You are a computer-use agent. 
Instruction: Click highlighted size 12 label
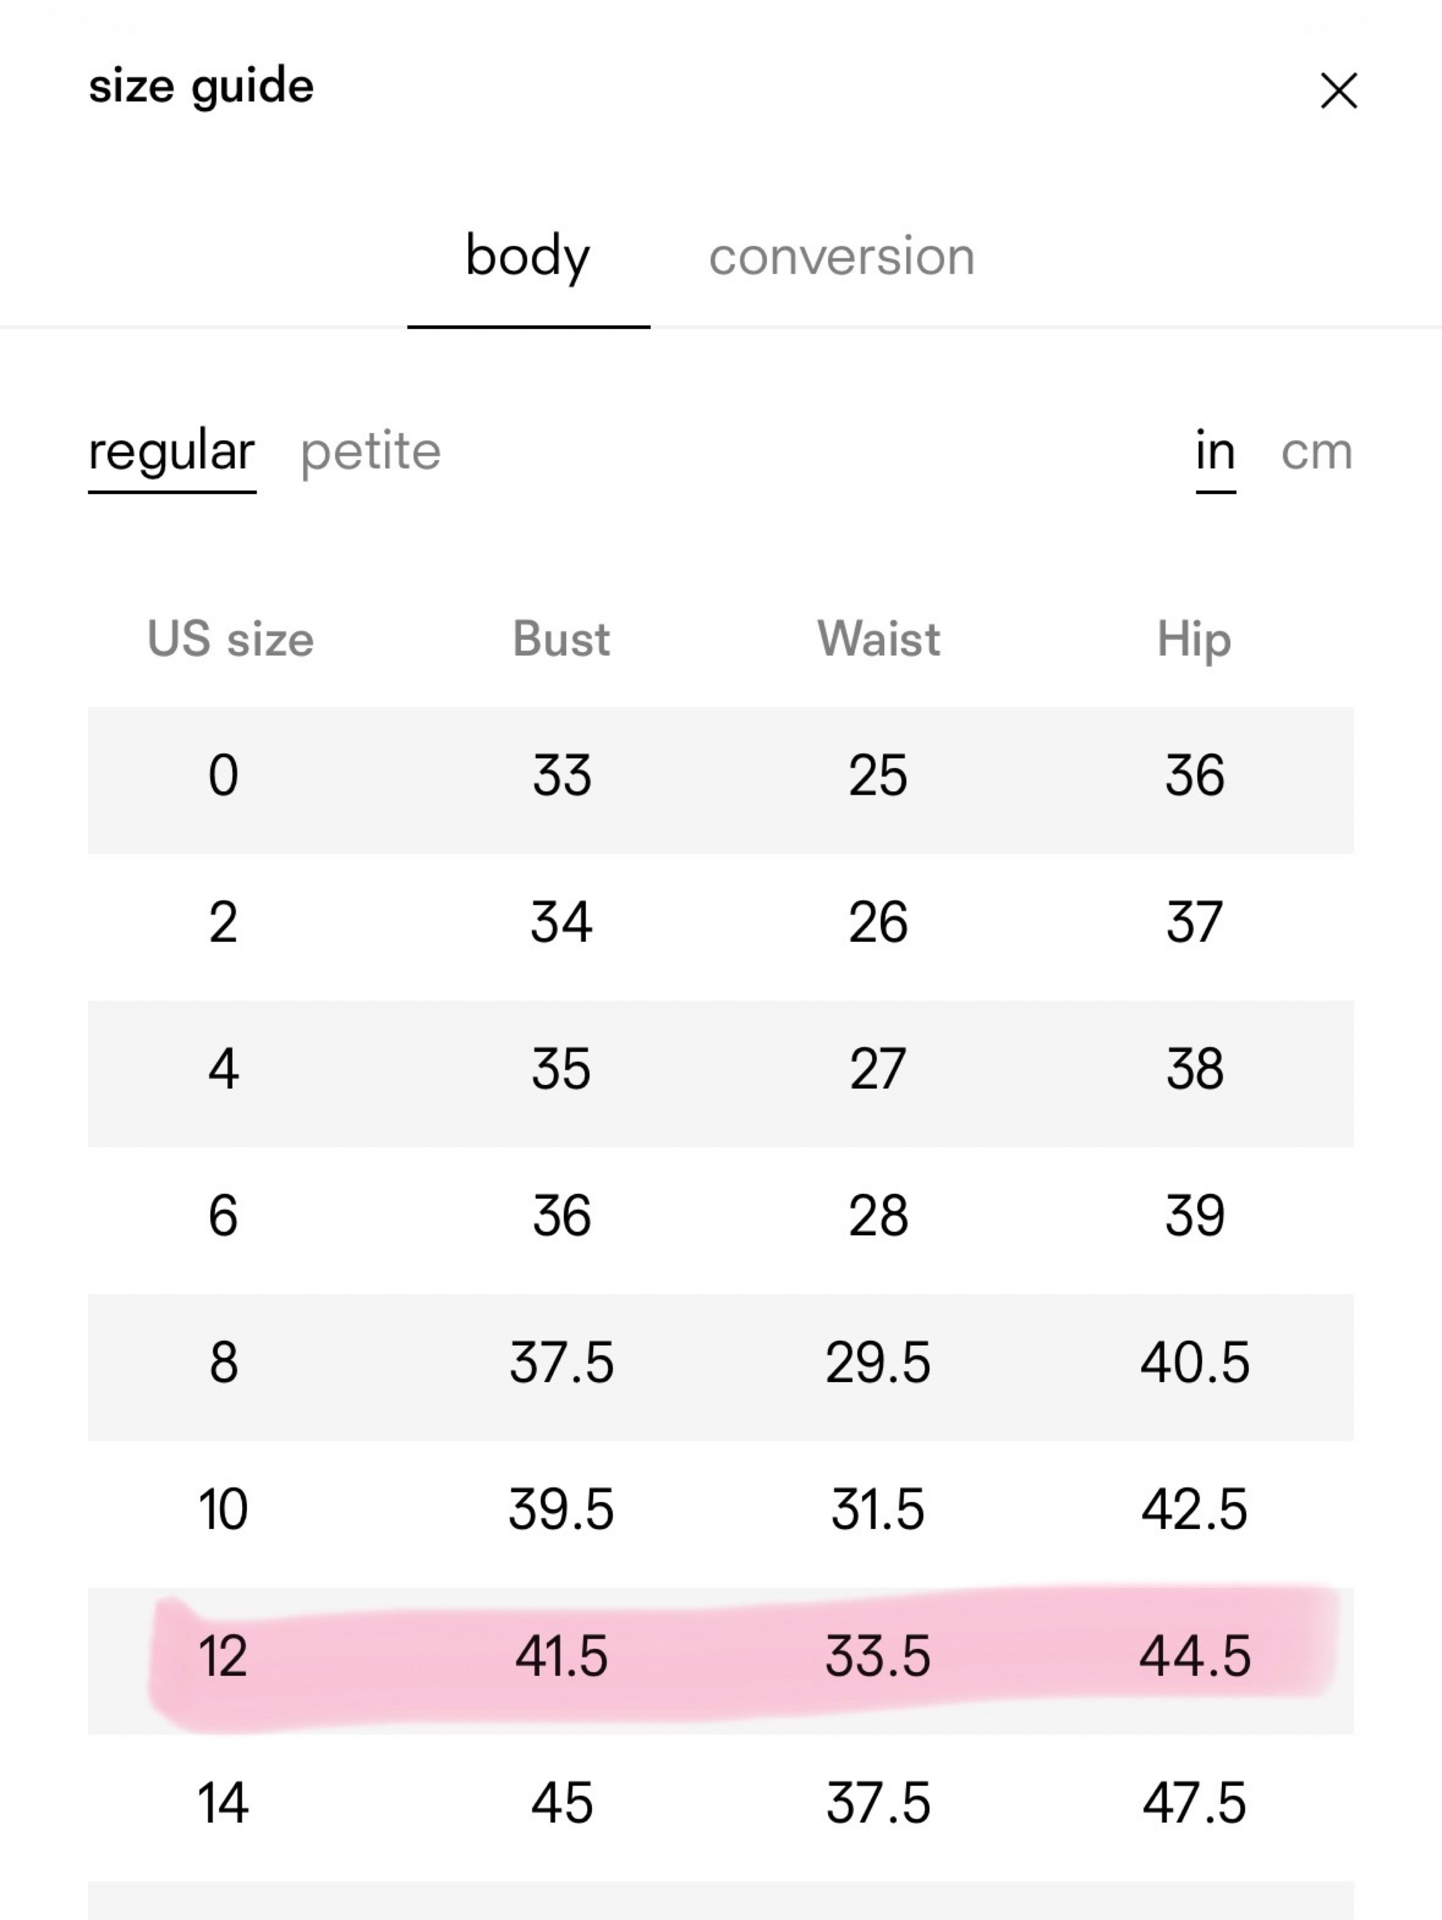223,1655
